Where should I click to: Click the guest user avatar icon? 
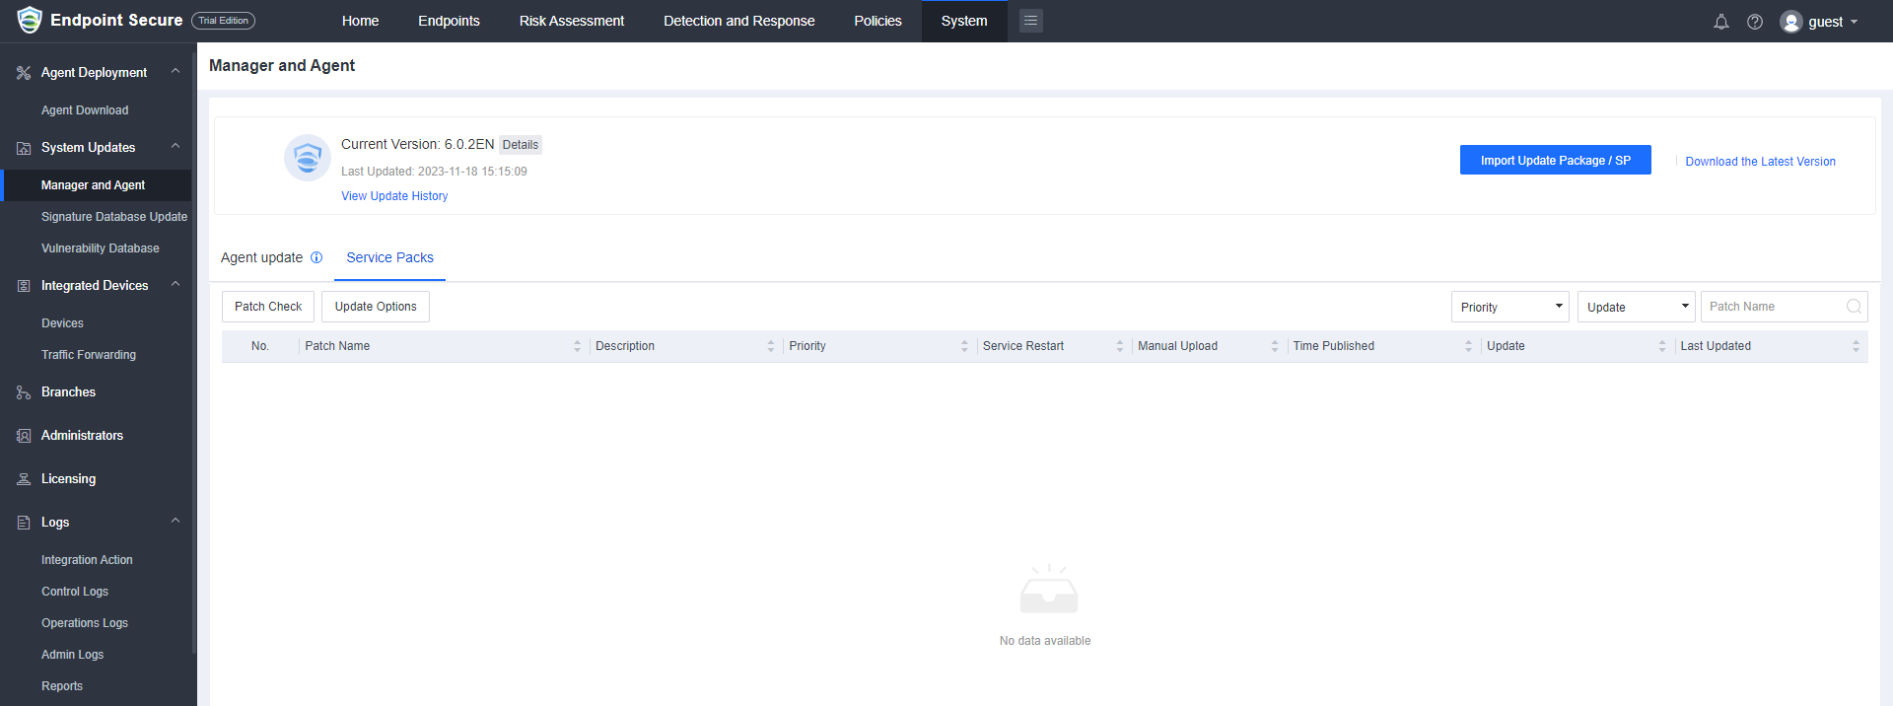pos(1791,22)
